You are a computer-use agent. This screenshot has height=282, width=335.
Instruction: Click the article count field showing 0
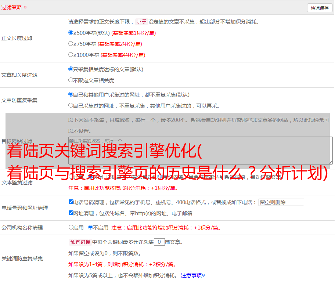click(159, 242)
